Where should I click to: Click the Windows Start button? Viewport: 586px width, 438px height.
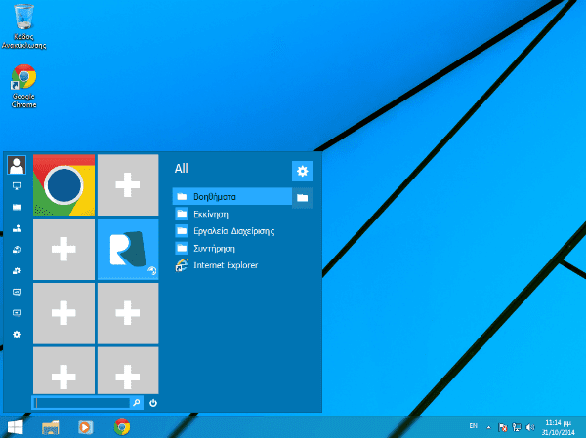pos(17,427)
